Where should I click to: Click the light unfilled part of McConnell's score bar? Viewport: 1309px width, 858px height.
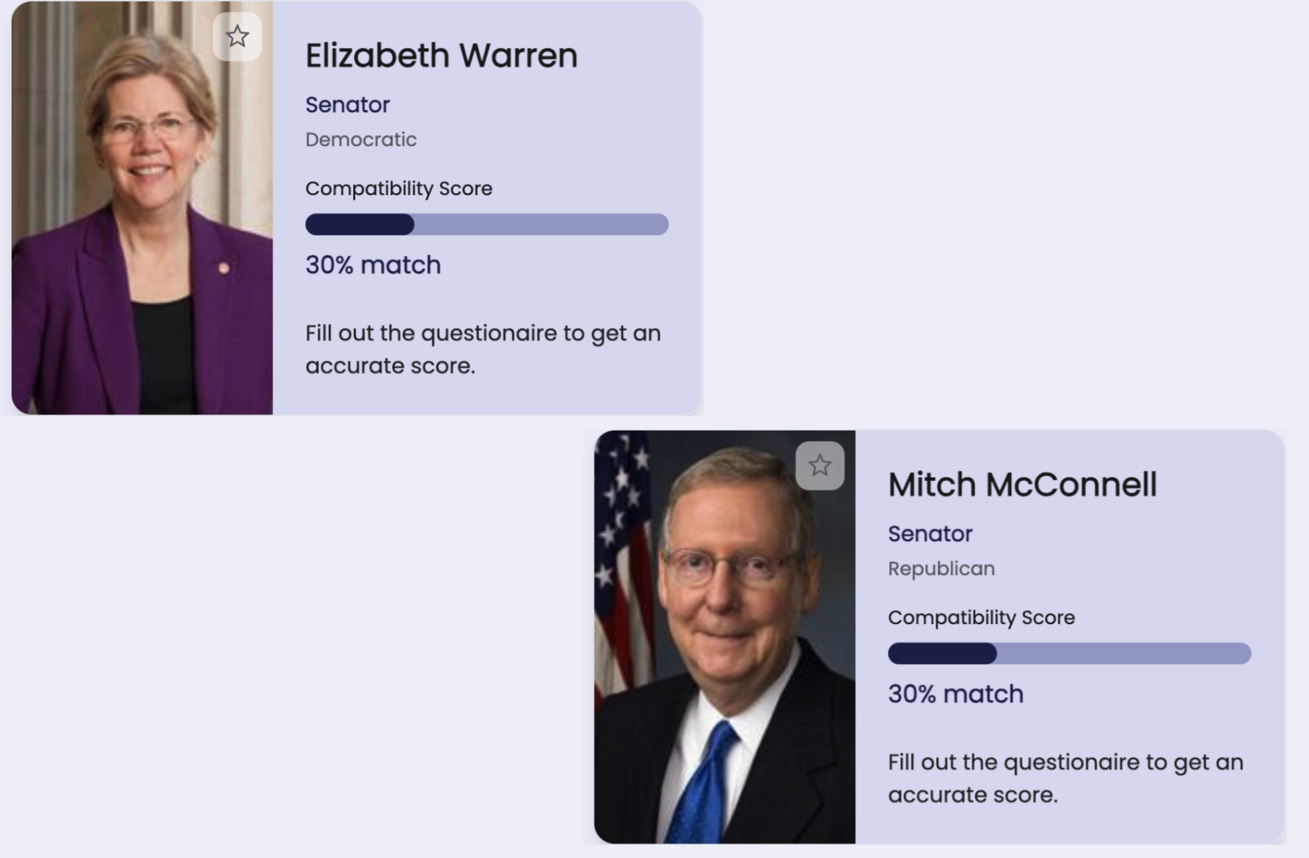[1123, 653]
